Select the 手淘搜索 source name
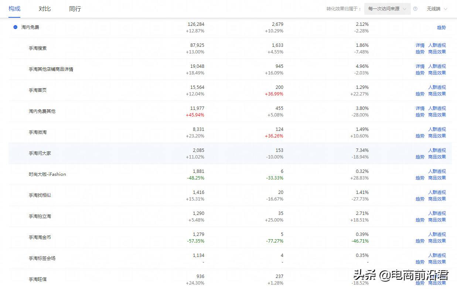 tap(38, 48)
